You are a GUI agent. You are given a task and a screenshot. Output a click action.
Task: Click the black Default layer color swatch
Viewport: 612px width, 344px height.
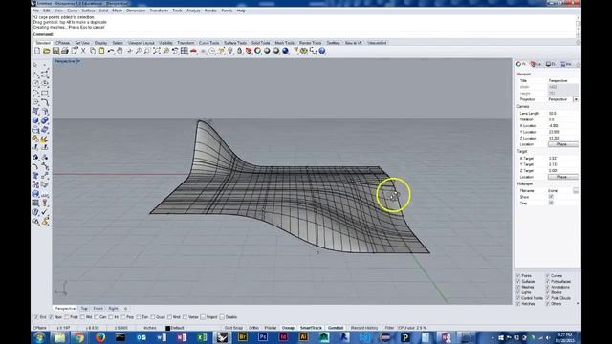point(168,328)
